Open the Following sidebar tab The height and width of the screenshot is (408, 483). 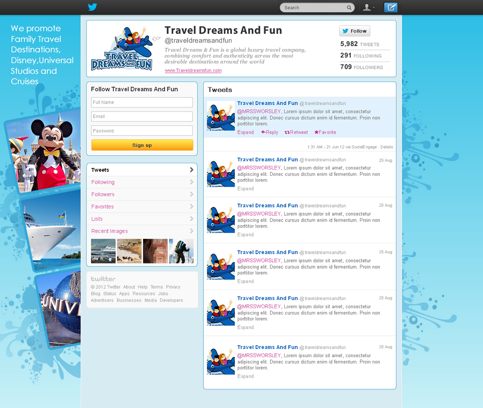[142, 182]
